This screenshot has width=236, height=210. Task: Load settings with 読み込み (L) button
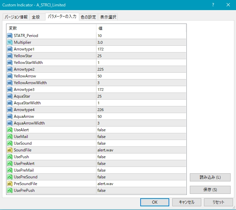pyautogui.click(x=210, y=177)
